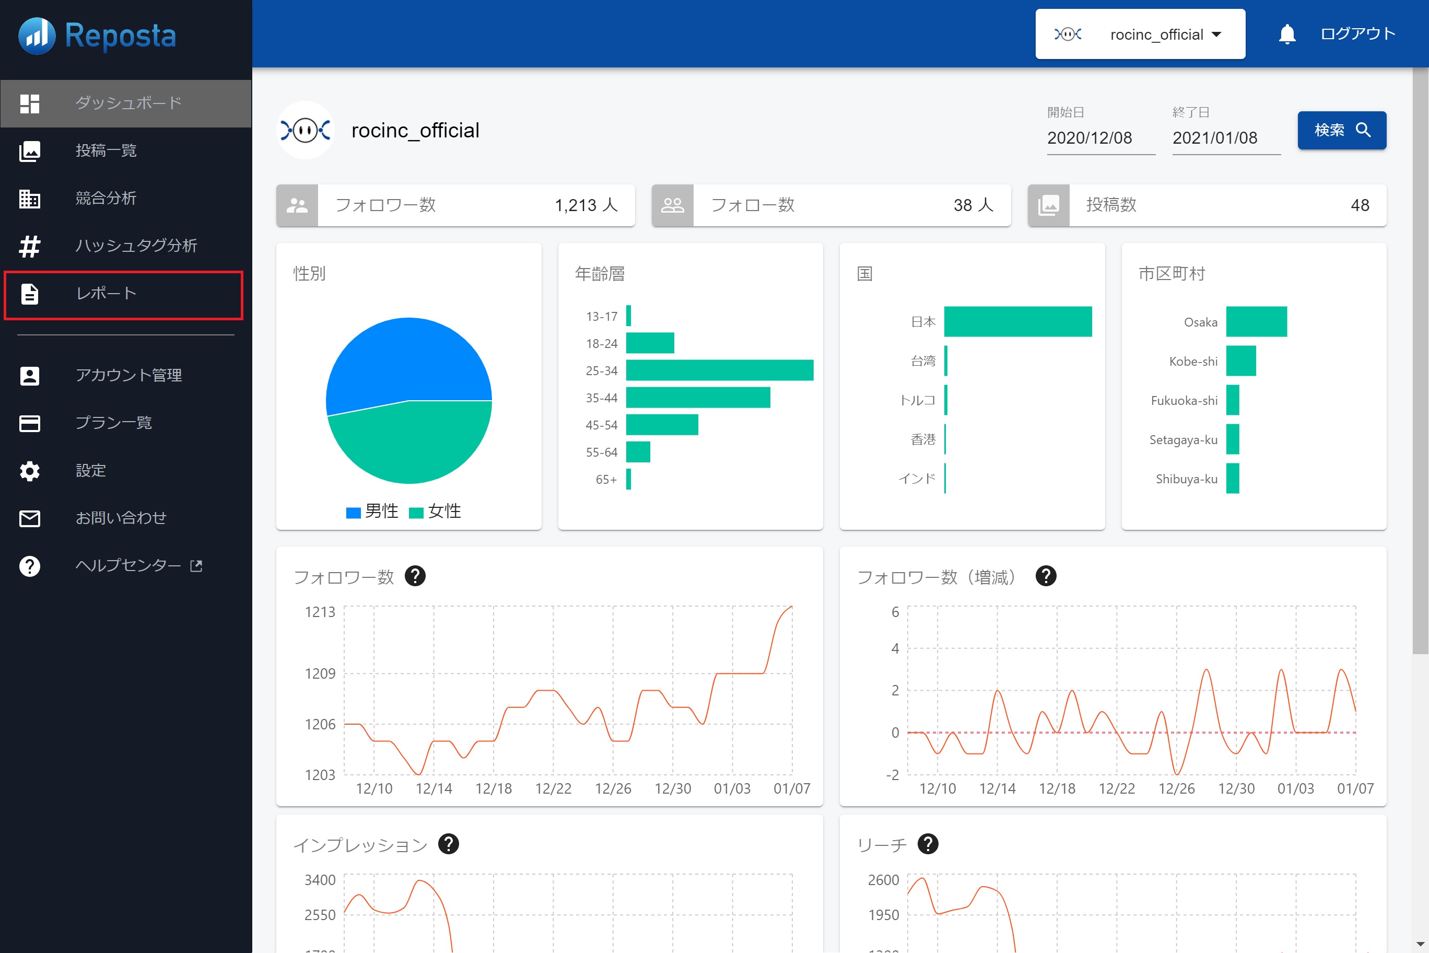1429x953 pixels.
Task: Click the 終了日 date field 2021/01/08
Action: pyautogui.click(x=1226, y=138)
